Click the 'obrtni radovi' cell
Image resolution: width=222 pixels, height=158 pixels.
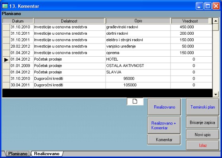click(138, 34)
